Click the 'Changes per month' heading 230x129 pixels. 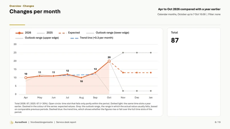tap(35, 11)
